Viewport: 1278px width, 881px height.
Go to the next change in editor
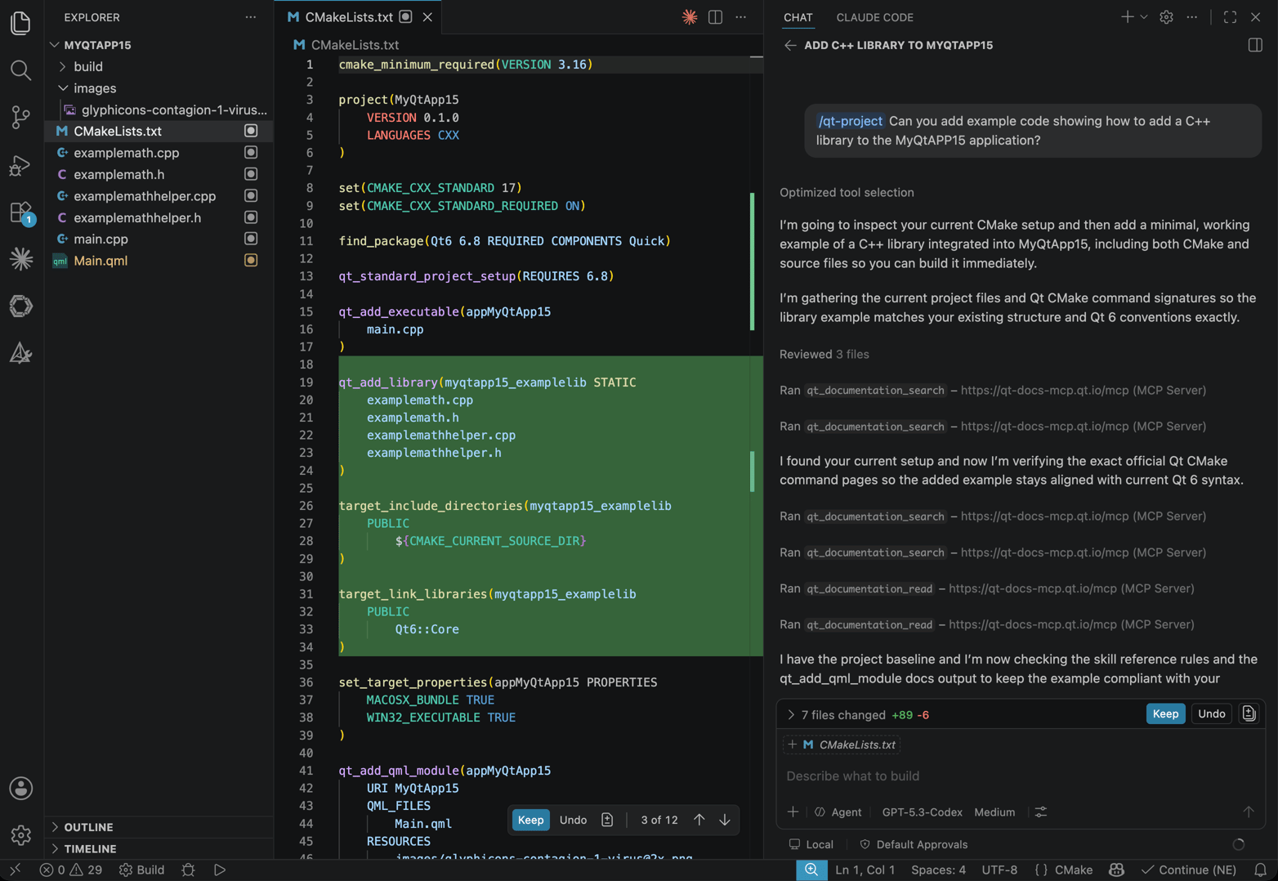click(724, 820)
